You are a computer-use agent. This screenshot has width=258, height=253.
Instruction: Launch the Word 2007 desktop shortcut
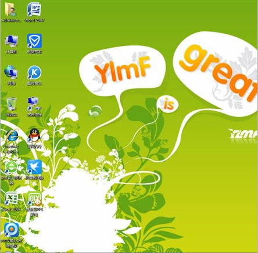tap(34, 9)
